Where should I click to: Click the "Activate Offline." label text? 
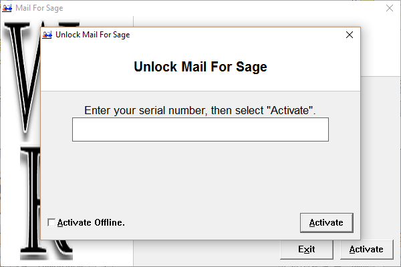tap(91, 222)
